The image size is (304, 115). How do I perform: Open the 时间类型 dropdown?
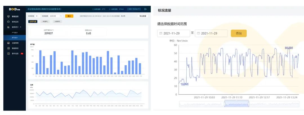38,16
